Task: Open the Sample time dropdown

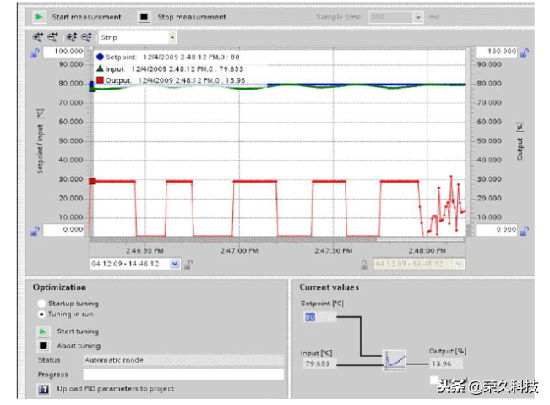Action: click(418, 17)
